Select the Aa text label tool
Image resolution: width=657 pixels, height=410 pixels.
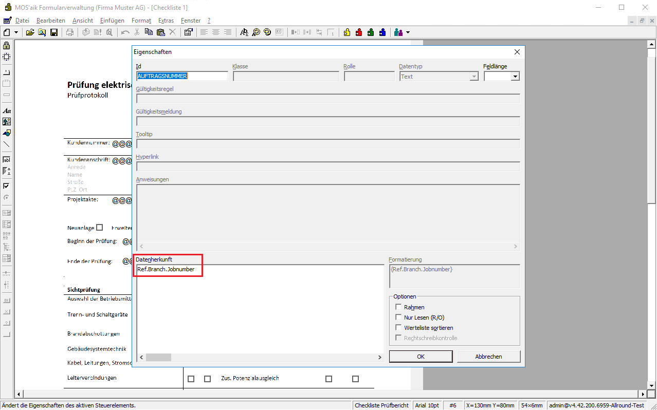(x=7, y=110)
